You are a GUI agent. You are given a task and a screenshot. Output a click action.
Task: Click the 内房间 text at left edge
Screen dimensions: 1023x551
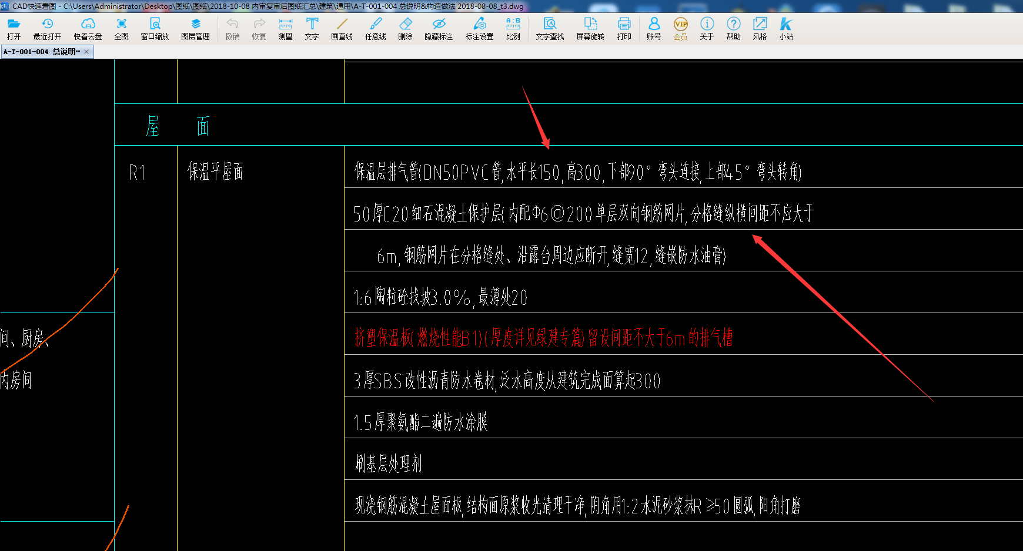[x=16, y=380]
